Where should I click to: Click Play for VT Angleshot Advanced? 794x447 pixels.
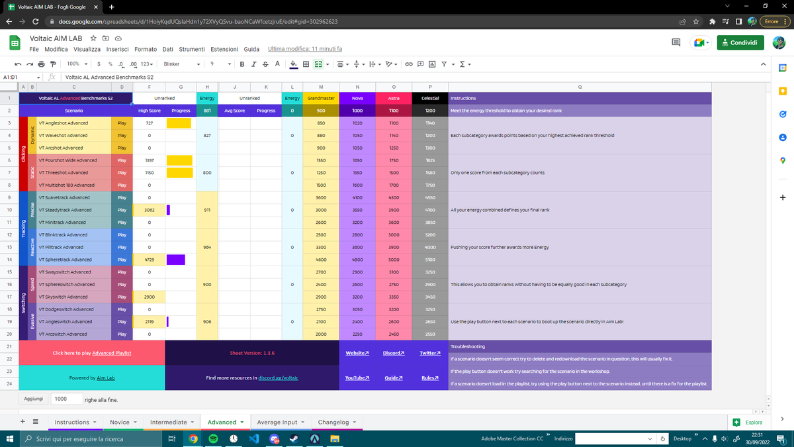tap(121, 123)
